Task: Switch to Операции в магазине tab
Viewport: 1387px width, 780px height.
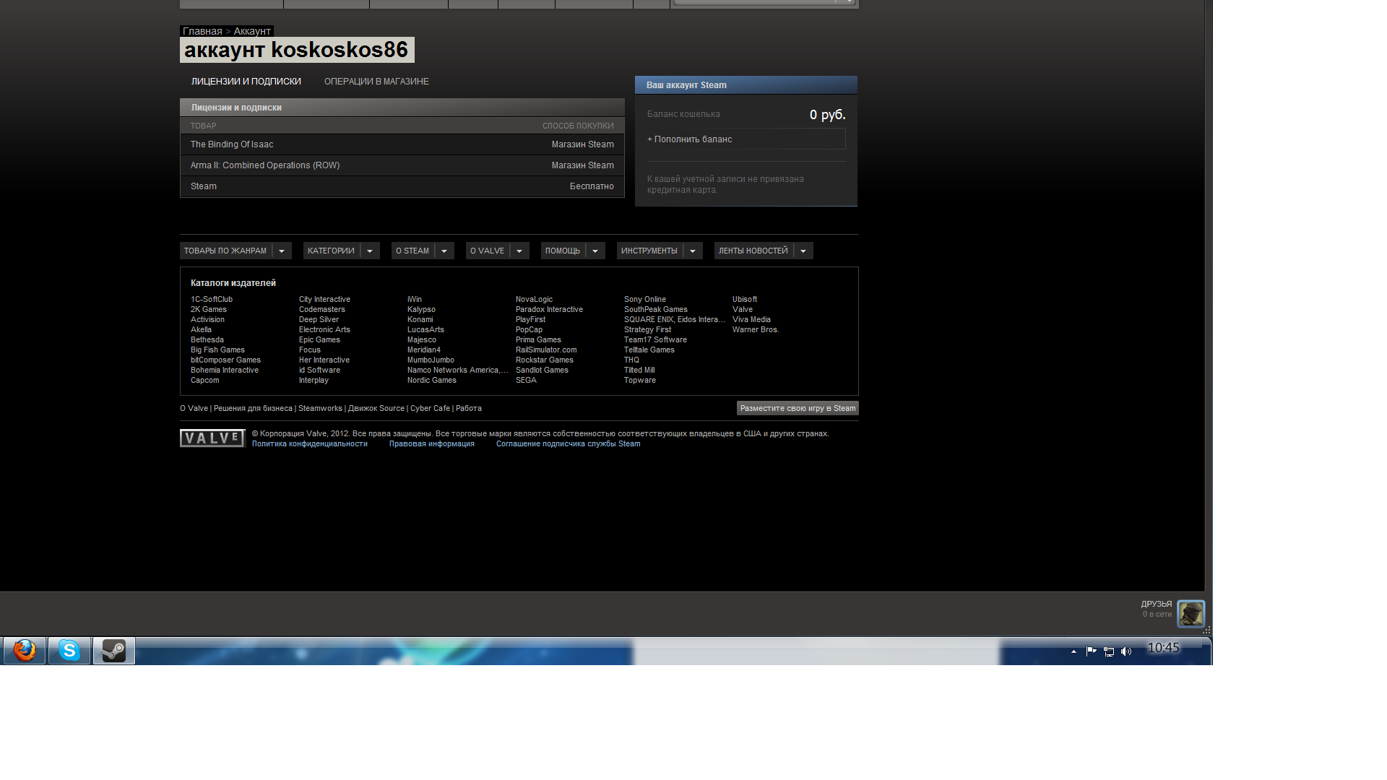Action: (x=376, y=82)
